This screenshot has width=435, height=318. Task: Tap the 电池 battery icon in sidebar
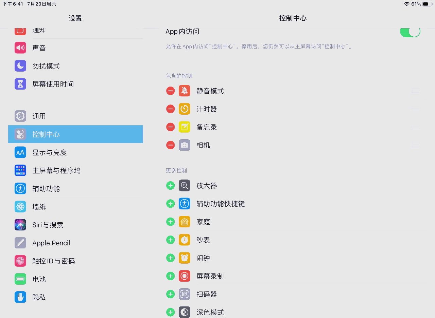[20, 279]
